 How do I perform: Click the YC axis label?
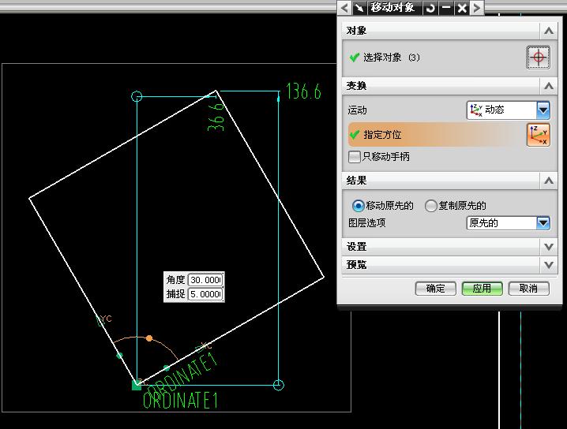tap(107, 319)
